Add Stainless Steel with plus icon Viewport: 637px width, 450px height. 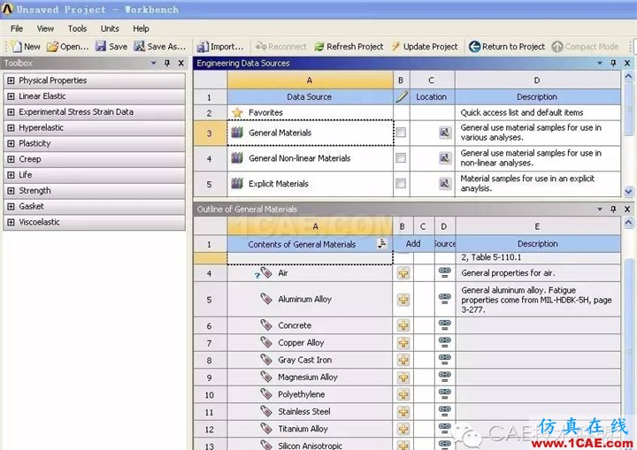403,411
